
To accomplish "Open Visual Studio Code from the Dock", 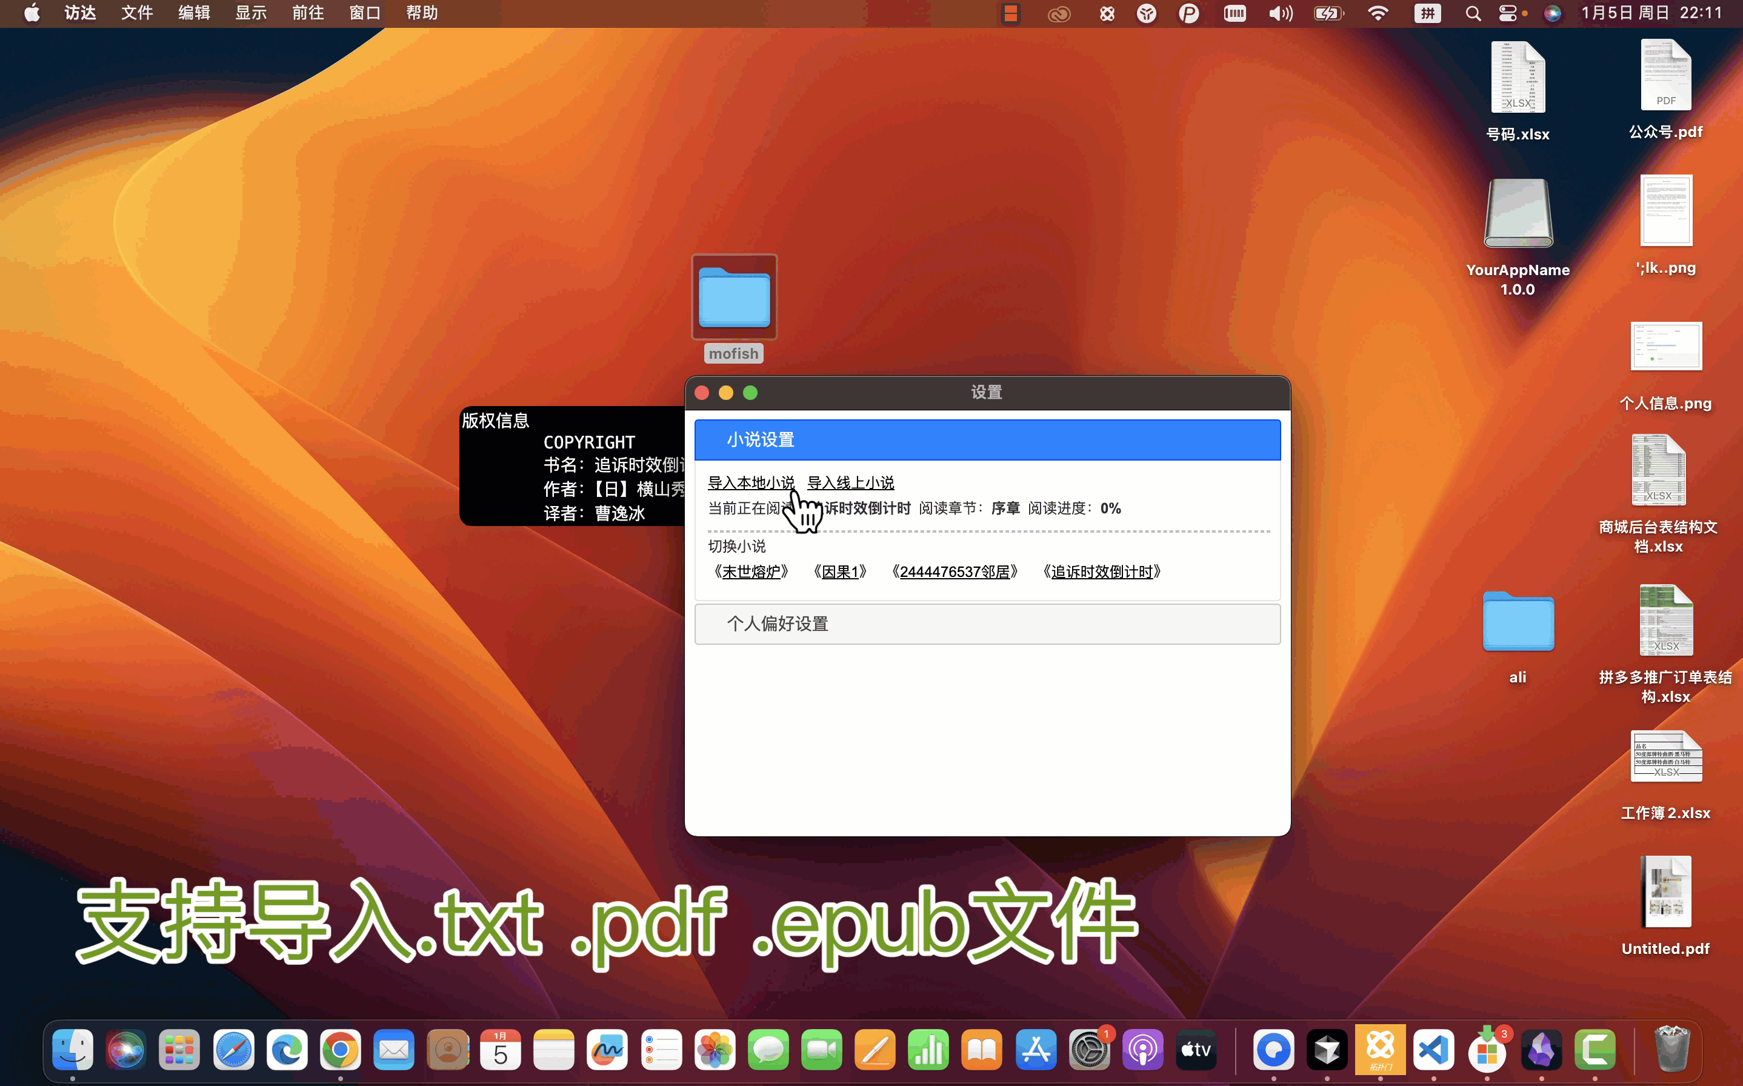I will point(1434,1050).
